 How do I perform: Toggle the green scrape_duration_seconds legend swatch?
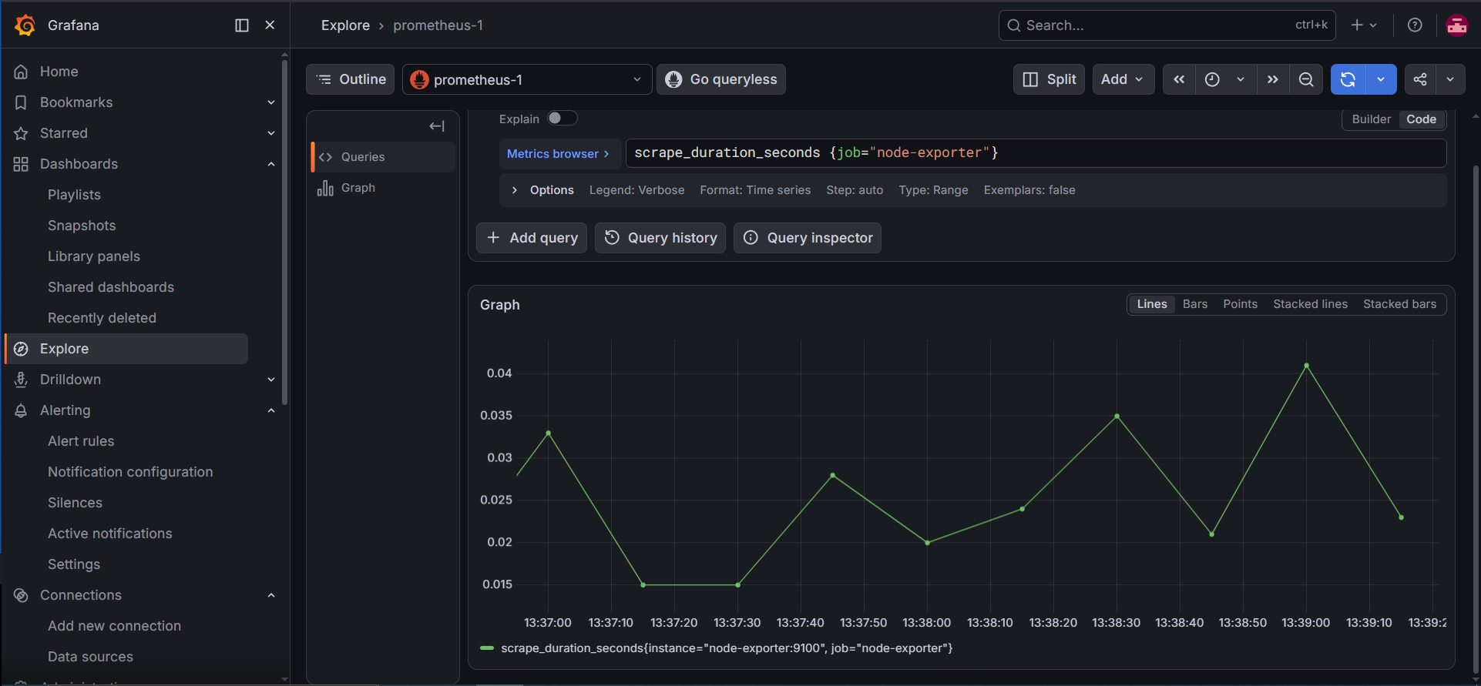pos(487,648)
